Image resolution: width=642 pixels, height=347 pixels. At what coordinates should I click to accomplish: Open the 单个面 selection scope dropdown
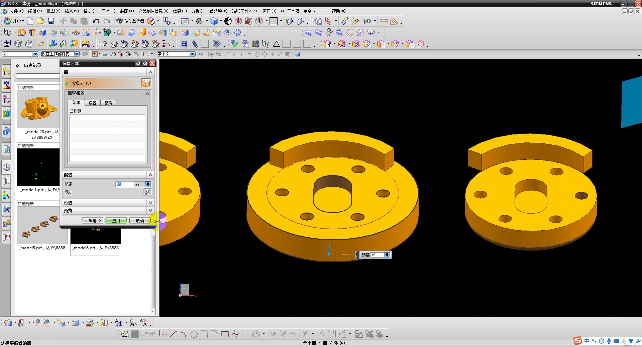(193, 54)
